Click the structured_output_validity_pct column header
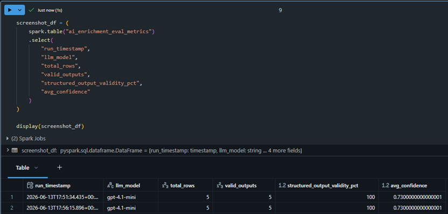Viewport: 448px width, 214px height. point(327,185)
